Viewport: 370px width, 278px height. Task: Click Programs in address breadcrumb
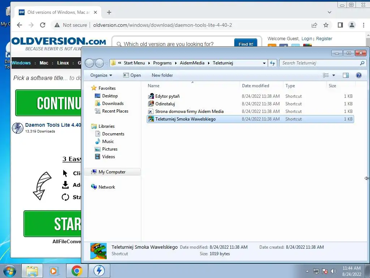click(x=162, y=63)
